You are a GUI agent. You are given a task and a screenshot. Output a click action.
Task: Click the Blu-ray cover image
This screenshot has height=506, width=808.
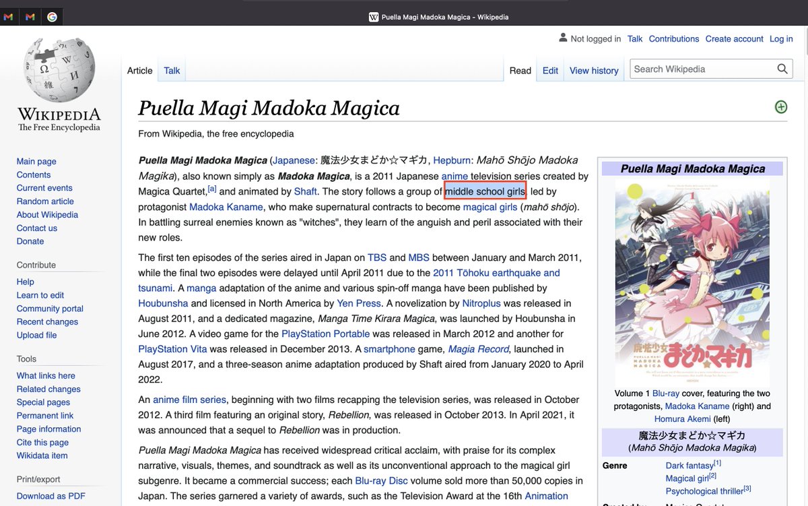click(692, 282)
